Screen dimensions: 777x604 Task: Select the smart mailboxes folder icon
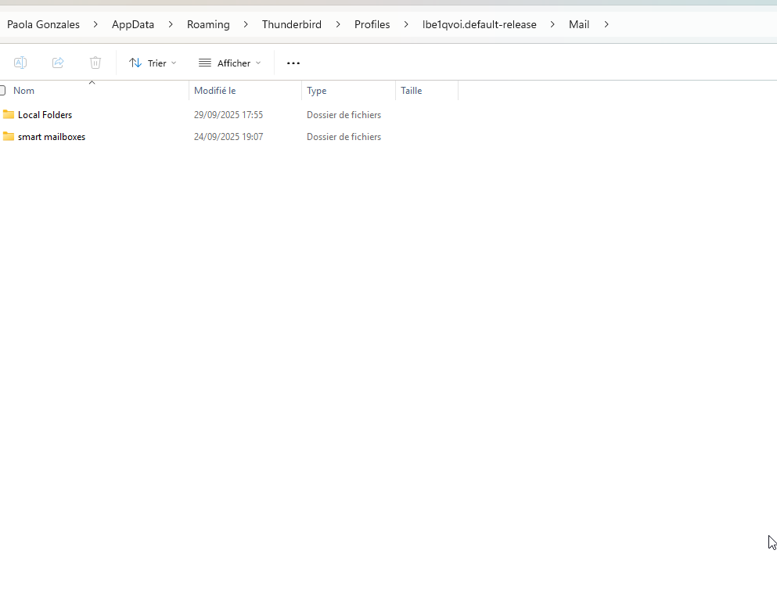[9, 136]
